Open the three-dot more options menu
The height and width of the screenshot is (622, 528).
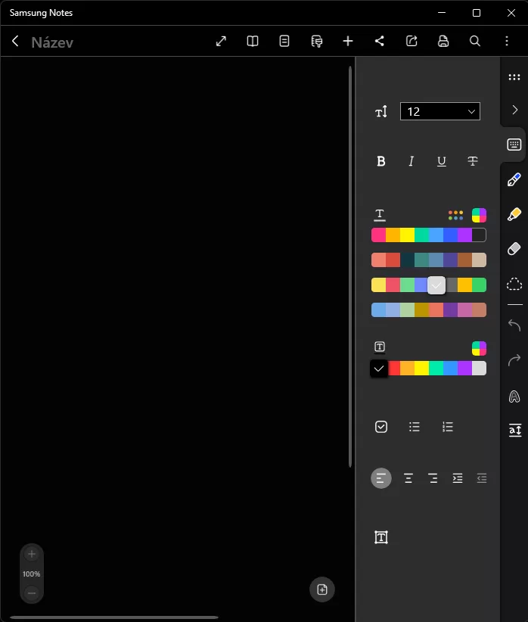(507, 41)
